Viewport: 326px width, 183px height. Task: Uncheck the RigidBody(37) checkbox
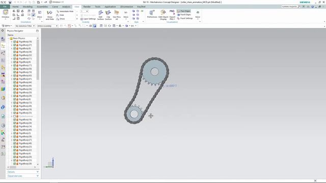point(15,45)
